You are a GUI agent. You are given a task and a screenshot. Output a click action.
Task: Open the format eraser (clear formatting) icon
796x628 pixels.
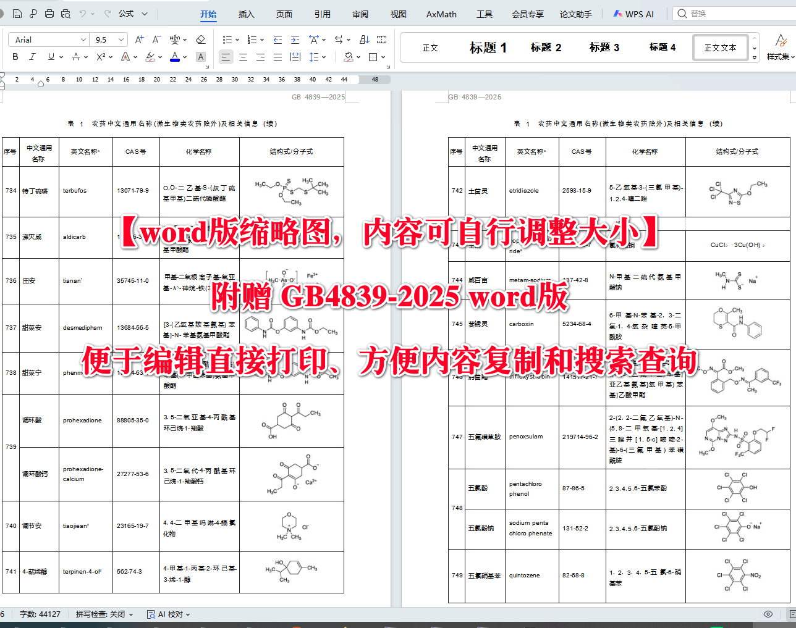point(200,40)
